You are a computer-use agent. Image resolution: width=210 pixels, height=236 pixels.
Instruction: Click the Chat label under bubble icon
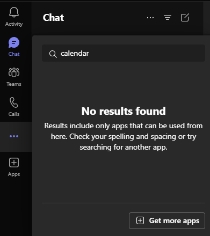tap(14, 54)
